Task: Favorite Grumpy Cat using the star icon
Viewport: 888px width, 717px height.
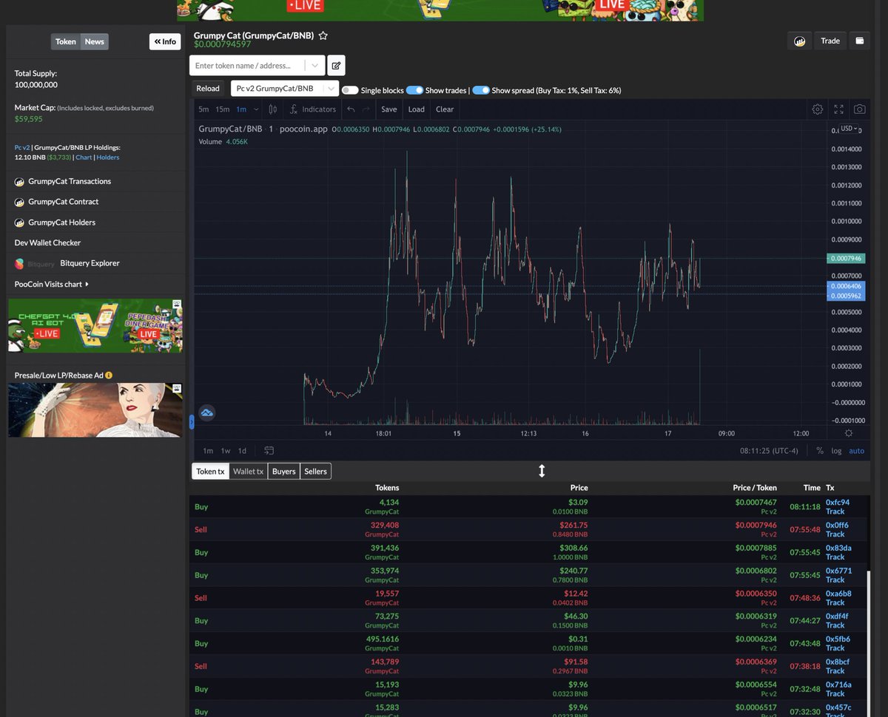Action: (x=323, y=35)
